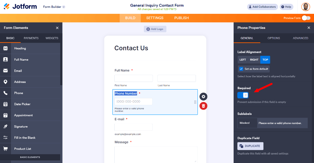Click the First Name input field

(x=133, y=78)
